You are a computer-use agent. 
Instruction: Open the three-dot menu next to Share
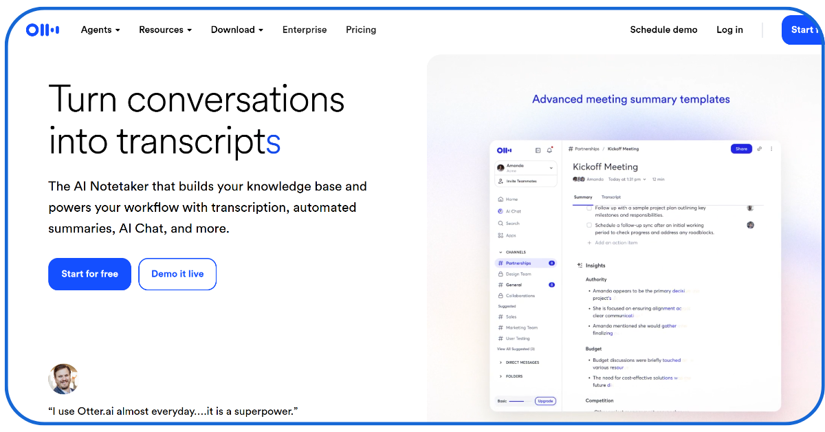pyautogui.click(x=771, y=149)
